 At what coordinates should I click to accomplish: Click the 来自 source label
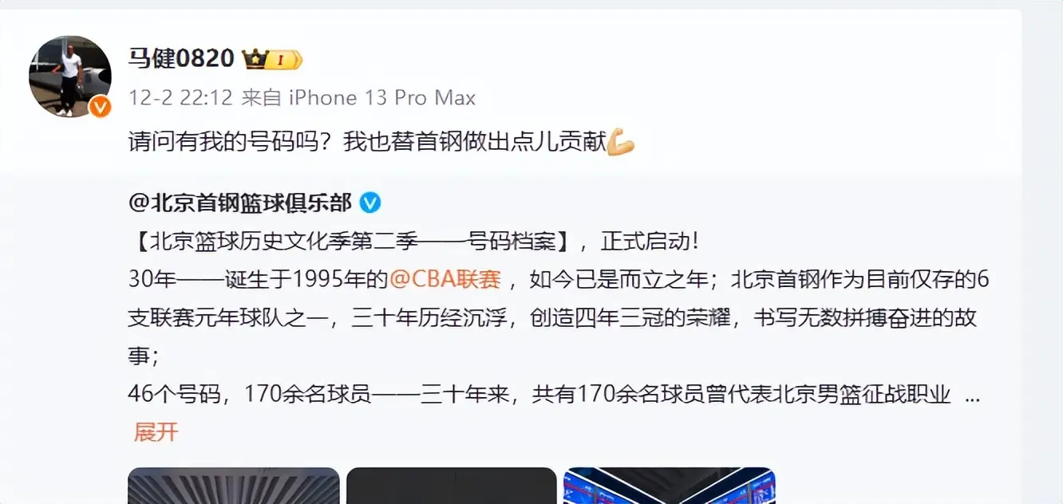point(262,98)
